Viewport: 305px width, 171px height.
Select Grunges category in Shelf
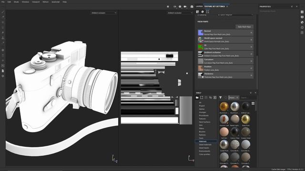203,112
